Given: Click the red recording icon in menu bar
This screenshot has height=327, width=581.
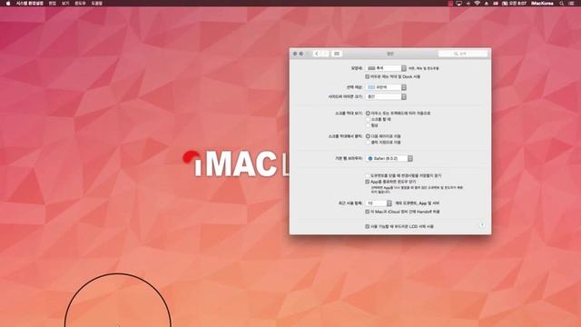Looking at the screenshot, I should click(450, 4).
